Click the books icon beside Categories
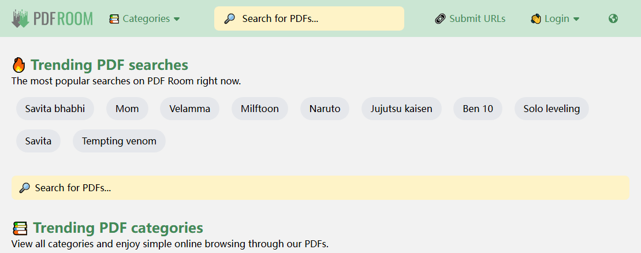 [114, 19]
